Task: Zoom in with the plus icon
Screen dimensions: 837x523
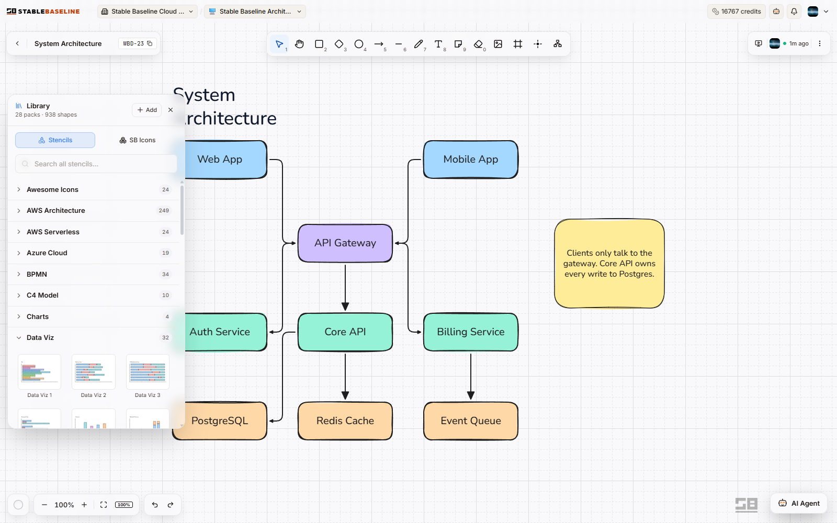Action: pyautogui.click(x=84, y=505)
